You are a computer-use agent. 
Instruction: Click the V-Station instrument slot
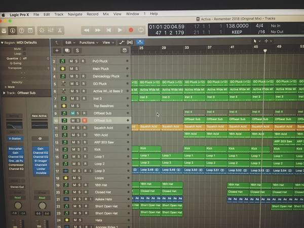[x=15, y=139]
